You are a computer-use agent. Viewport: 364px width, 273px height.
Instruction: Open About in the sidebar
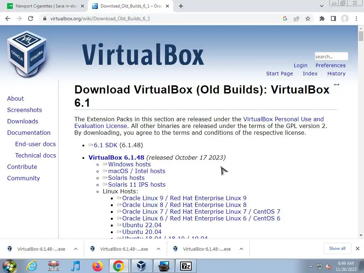pyautogui.click(x=15, y=98)
